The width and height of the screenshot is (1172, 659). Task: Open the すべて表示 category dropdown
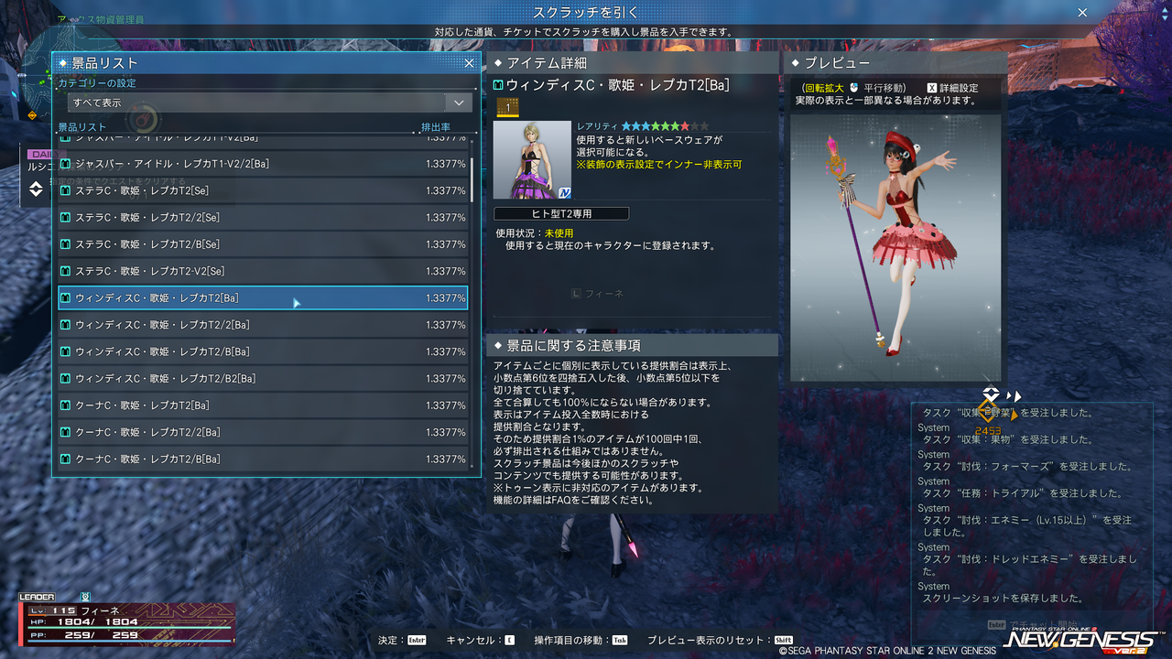[x=270, y=103]
